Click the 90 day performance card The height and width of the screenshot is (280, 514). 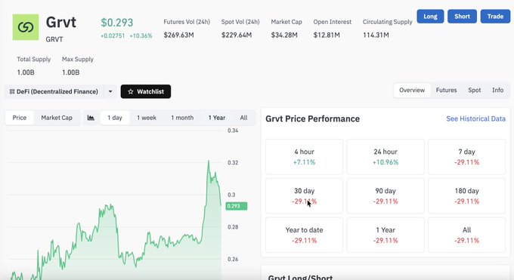click(385, 195)
